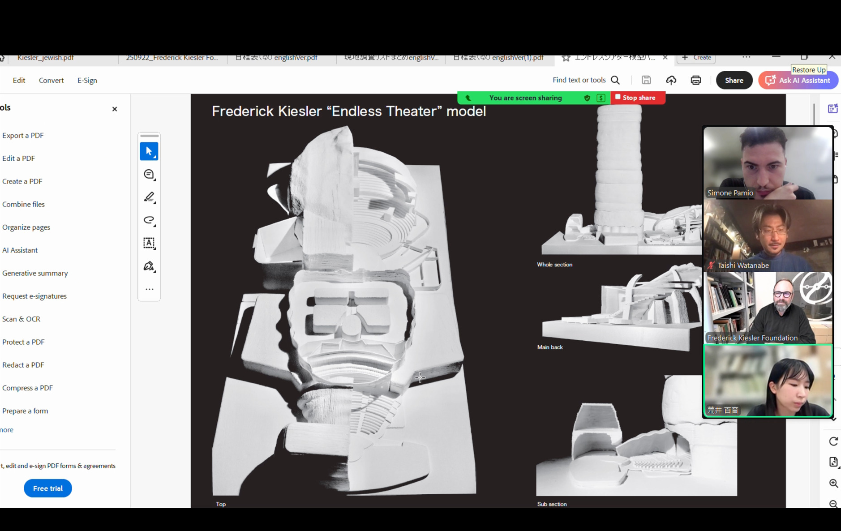Screen dimensions: 841x531
Task: Expand the 'more' tools list link
Action: 7,429
